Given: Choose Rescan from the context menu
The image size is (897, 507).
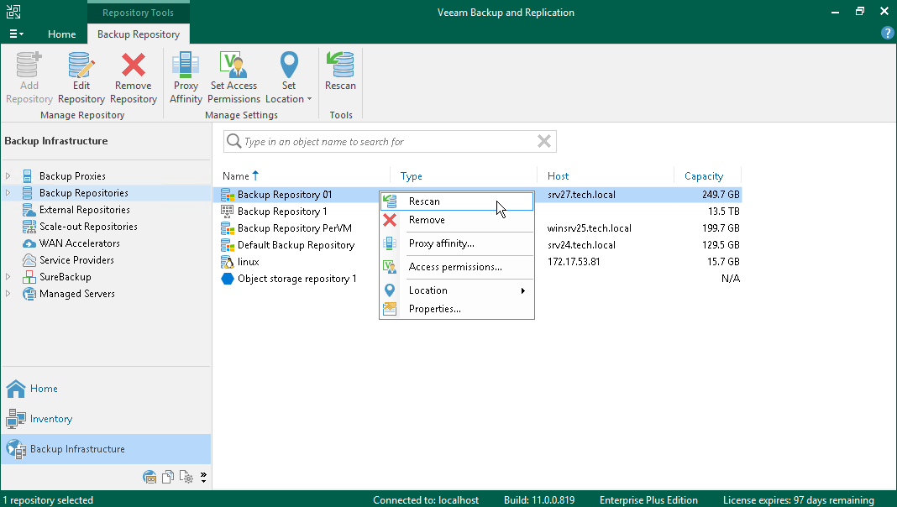Looking at the screenshot, I should pos(424,201).
